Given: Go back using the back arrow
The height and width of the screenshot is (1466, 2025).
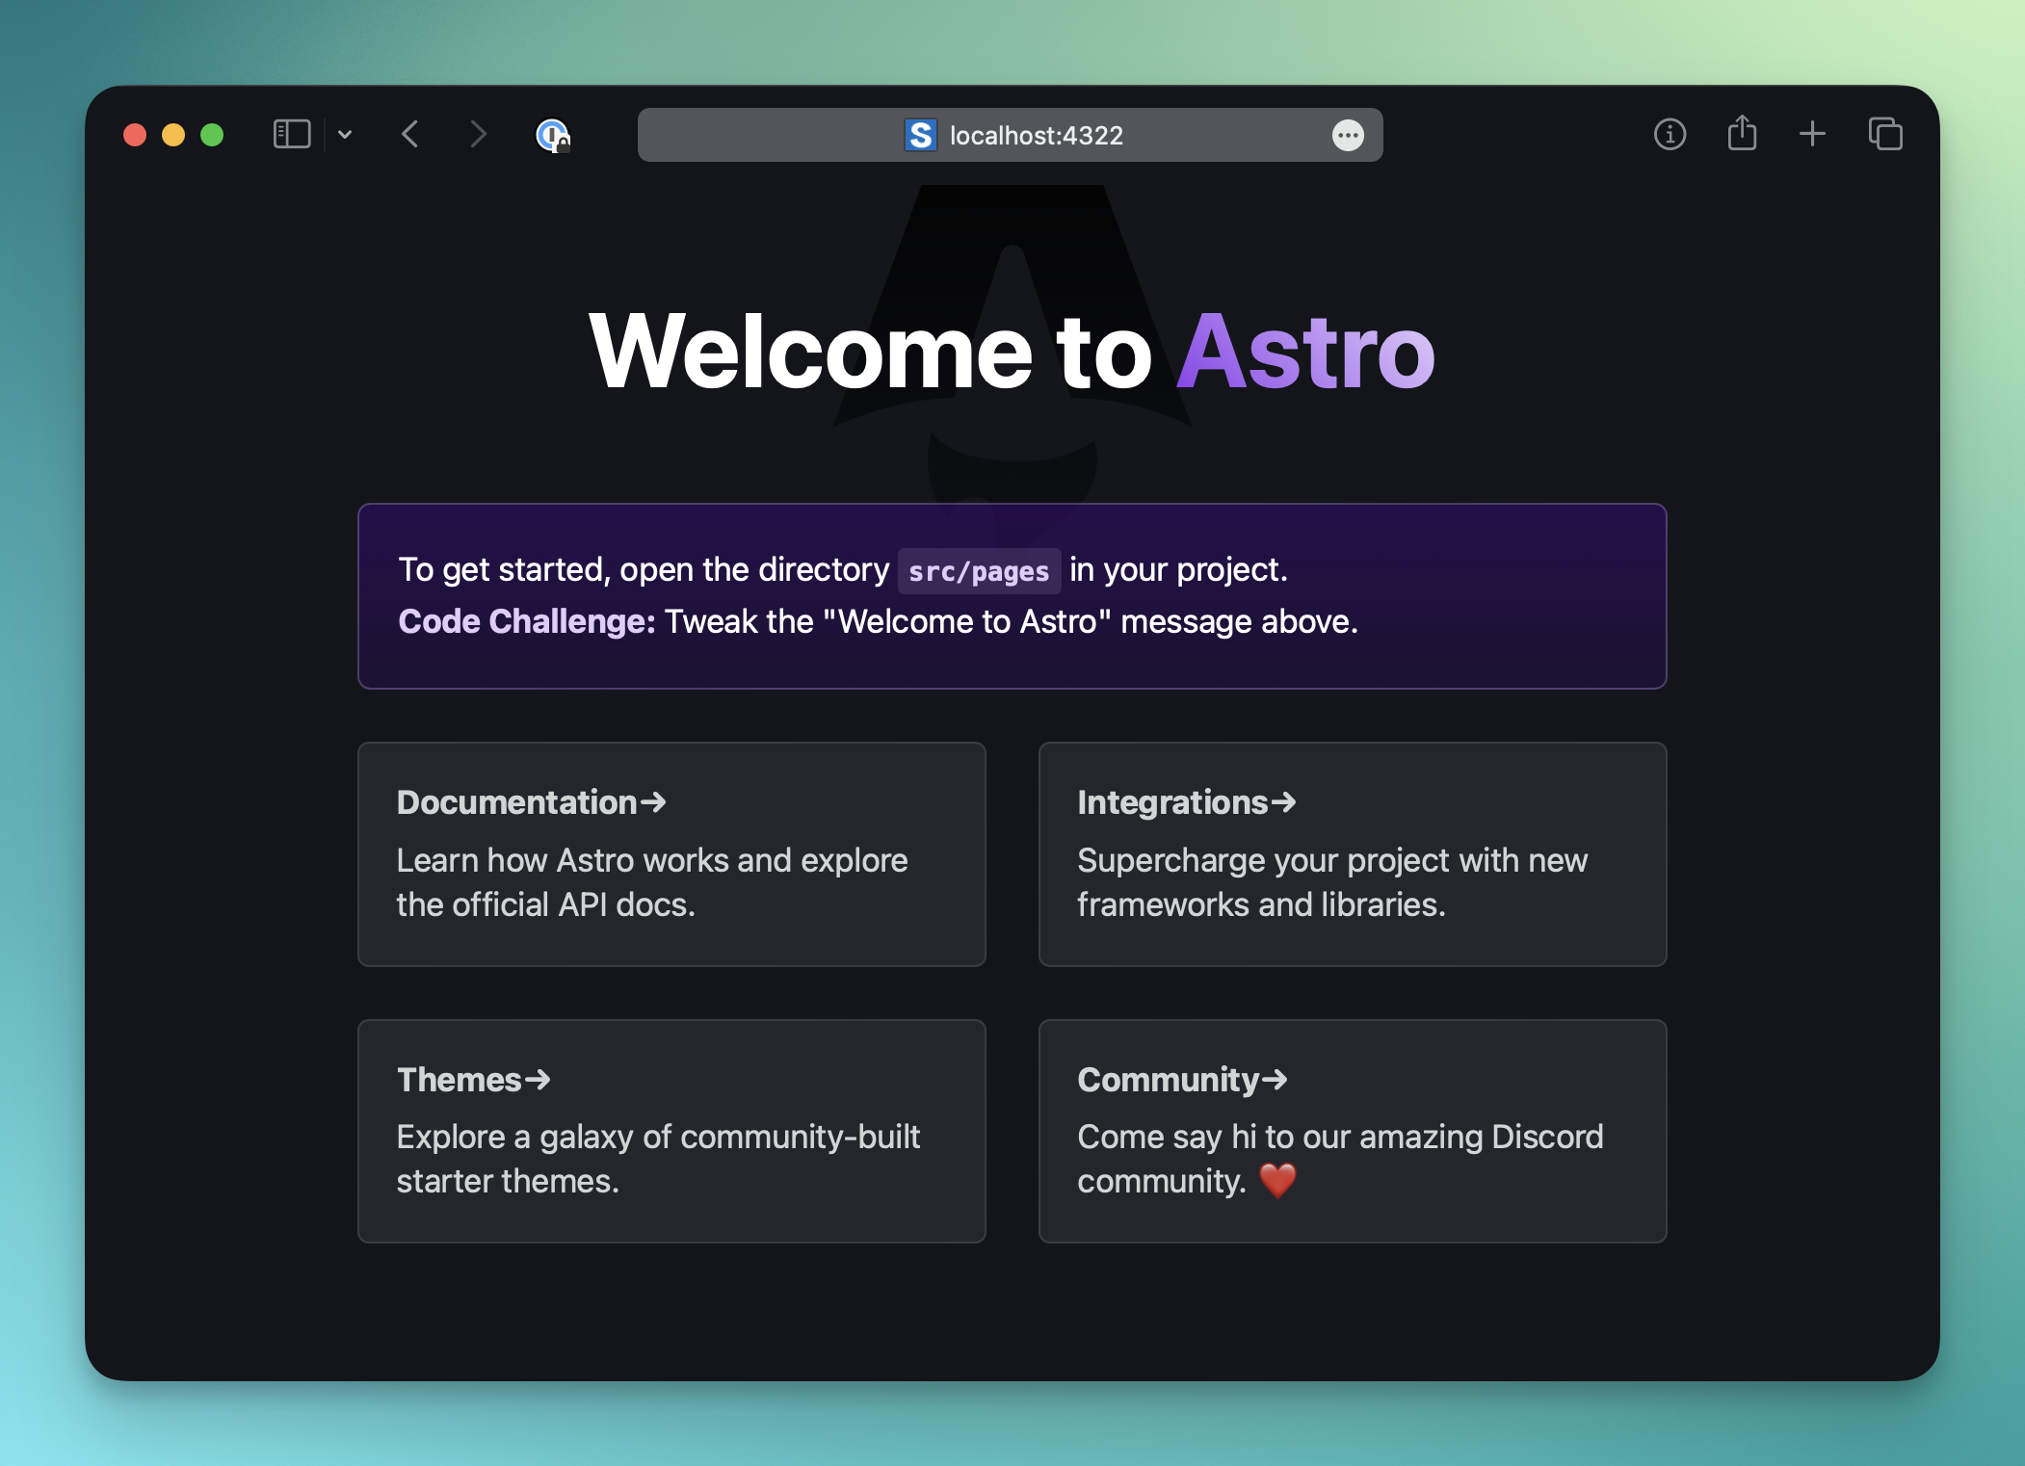Looking at the screenshot, I should [x=410, y=134].
